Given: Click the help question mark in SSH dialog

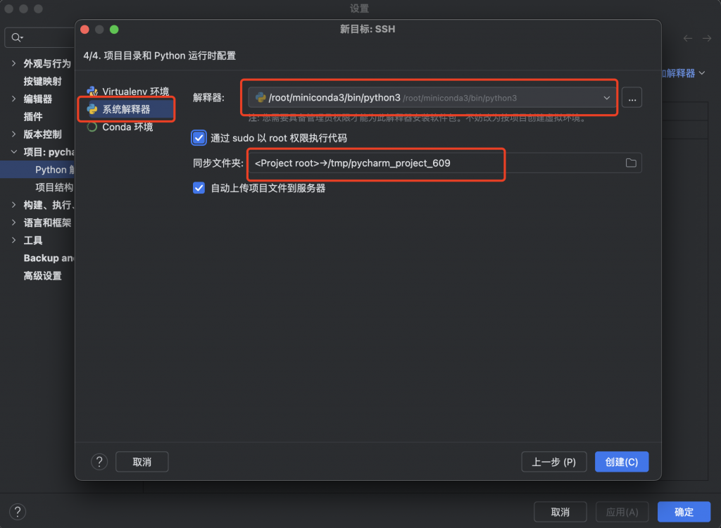Looking at the screenshot, I should [99, 461].
